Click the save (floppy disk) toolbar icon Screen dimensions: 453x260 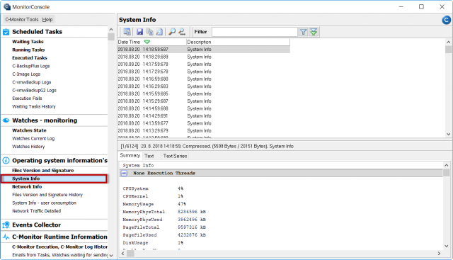(x=140, y=32)
